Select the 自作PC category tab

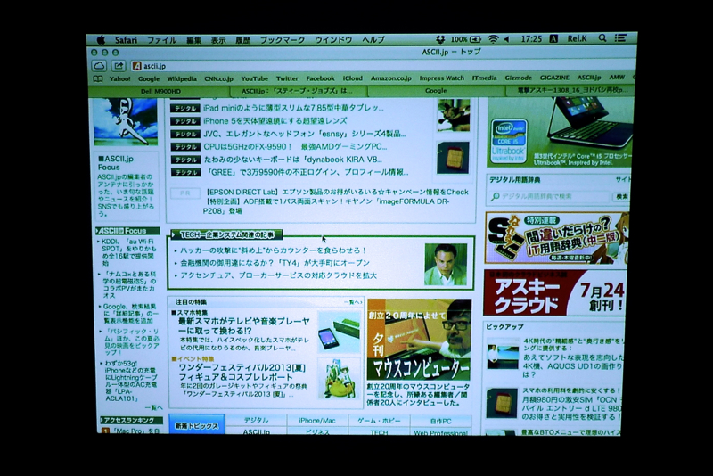(440, 421)
